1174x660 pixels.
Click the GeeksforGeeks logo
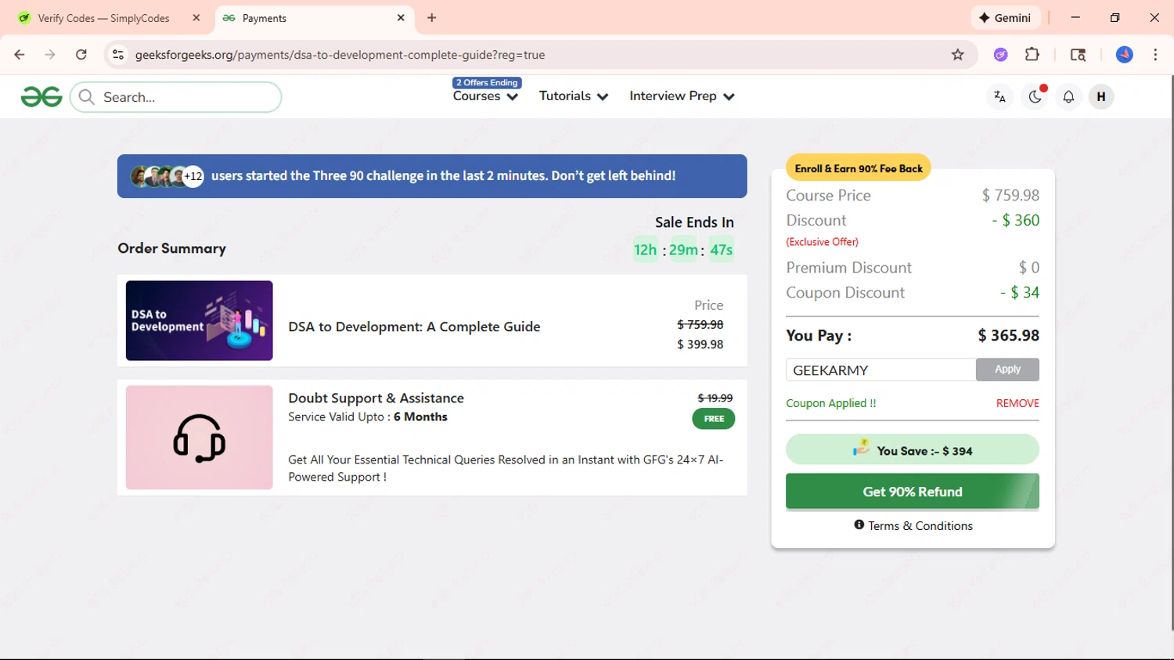point(41,97)
